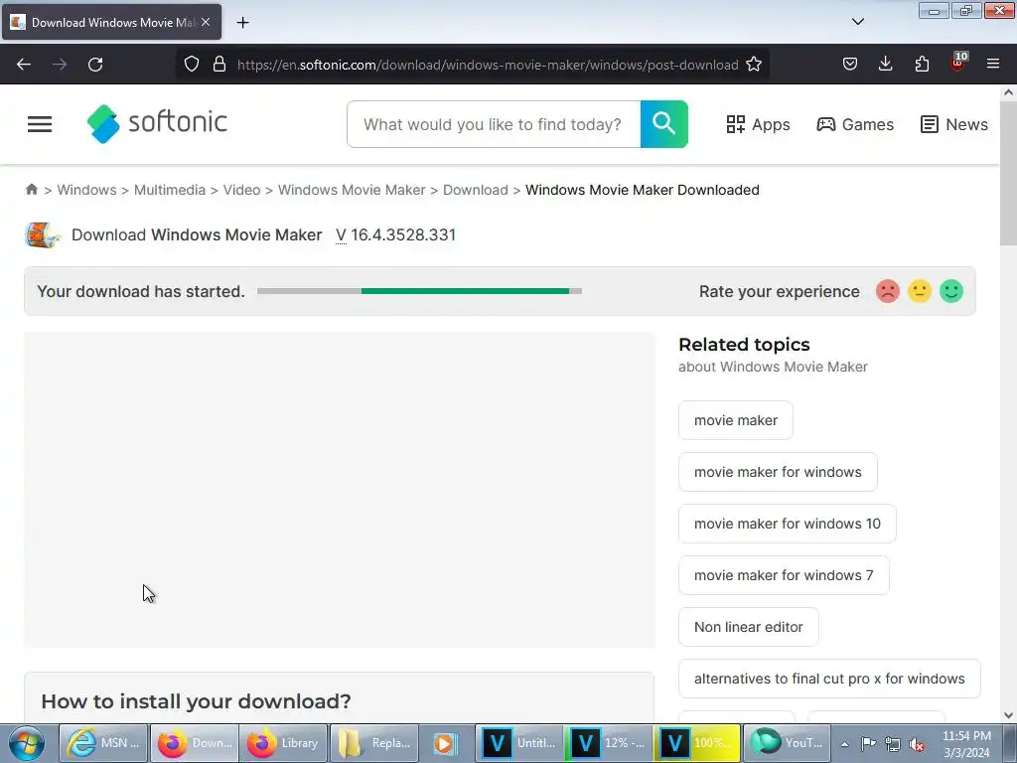Expand the list all tabs chevron
This screenshot has height=763, width=1017.
857,22
